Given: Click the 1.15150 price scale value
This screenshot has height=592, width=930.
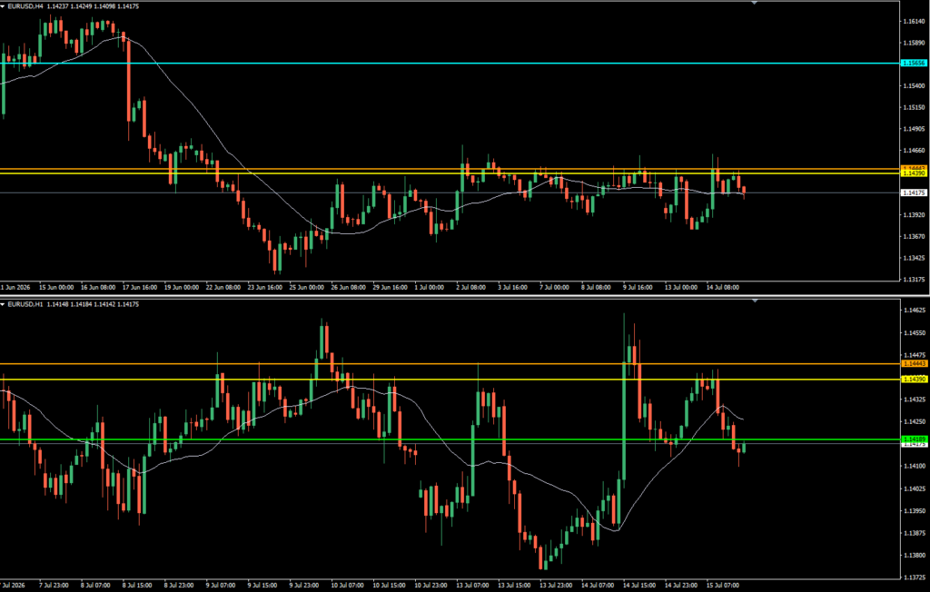Looking at the screenshot, I should tap(914, 107).
